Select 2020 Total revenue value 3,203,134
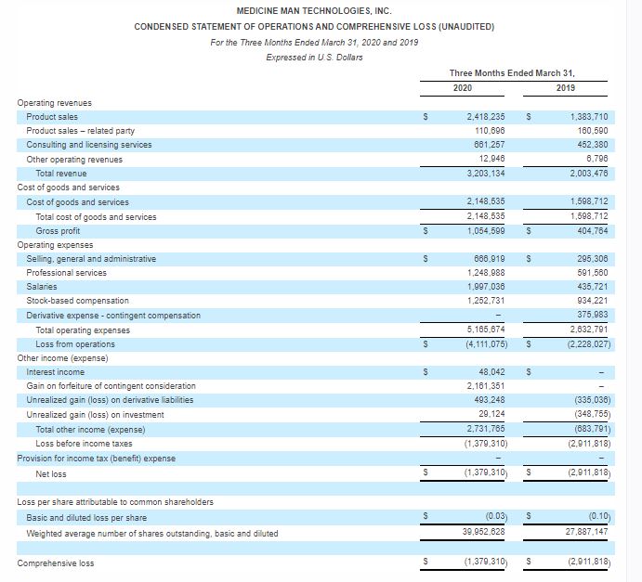This screenshot has width=642, height=582. [x=486, y=174]
